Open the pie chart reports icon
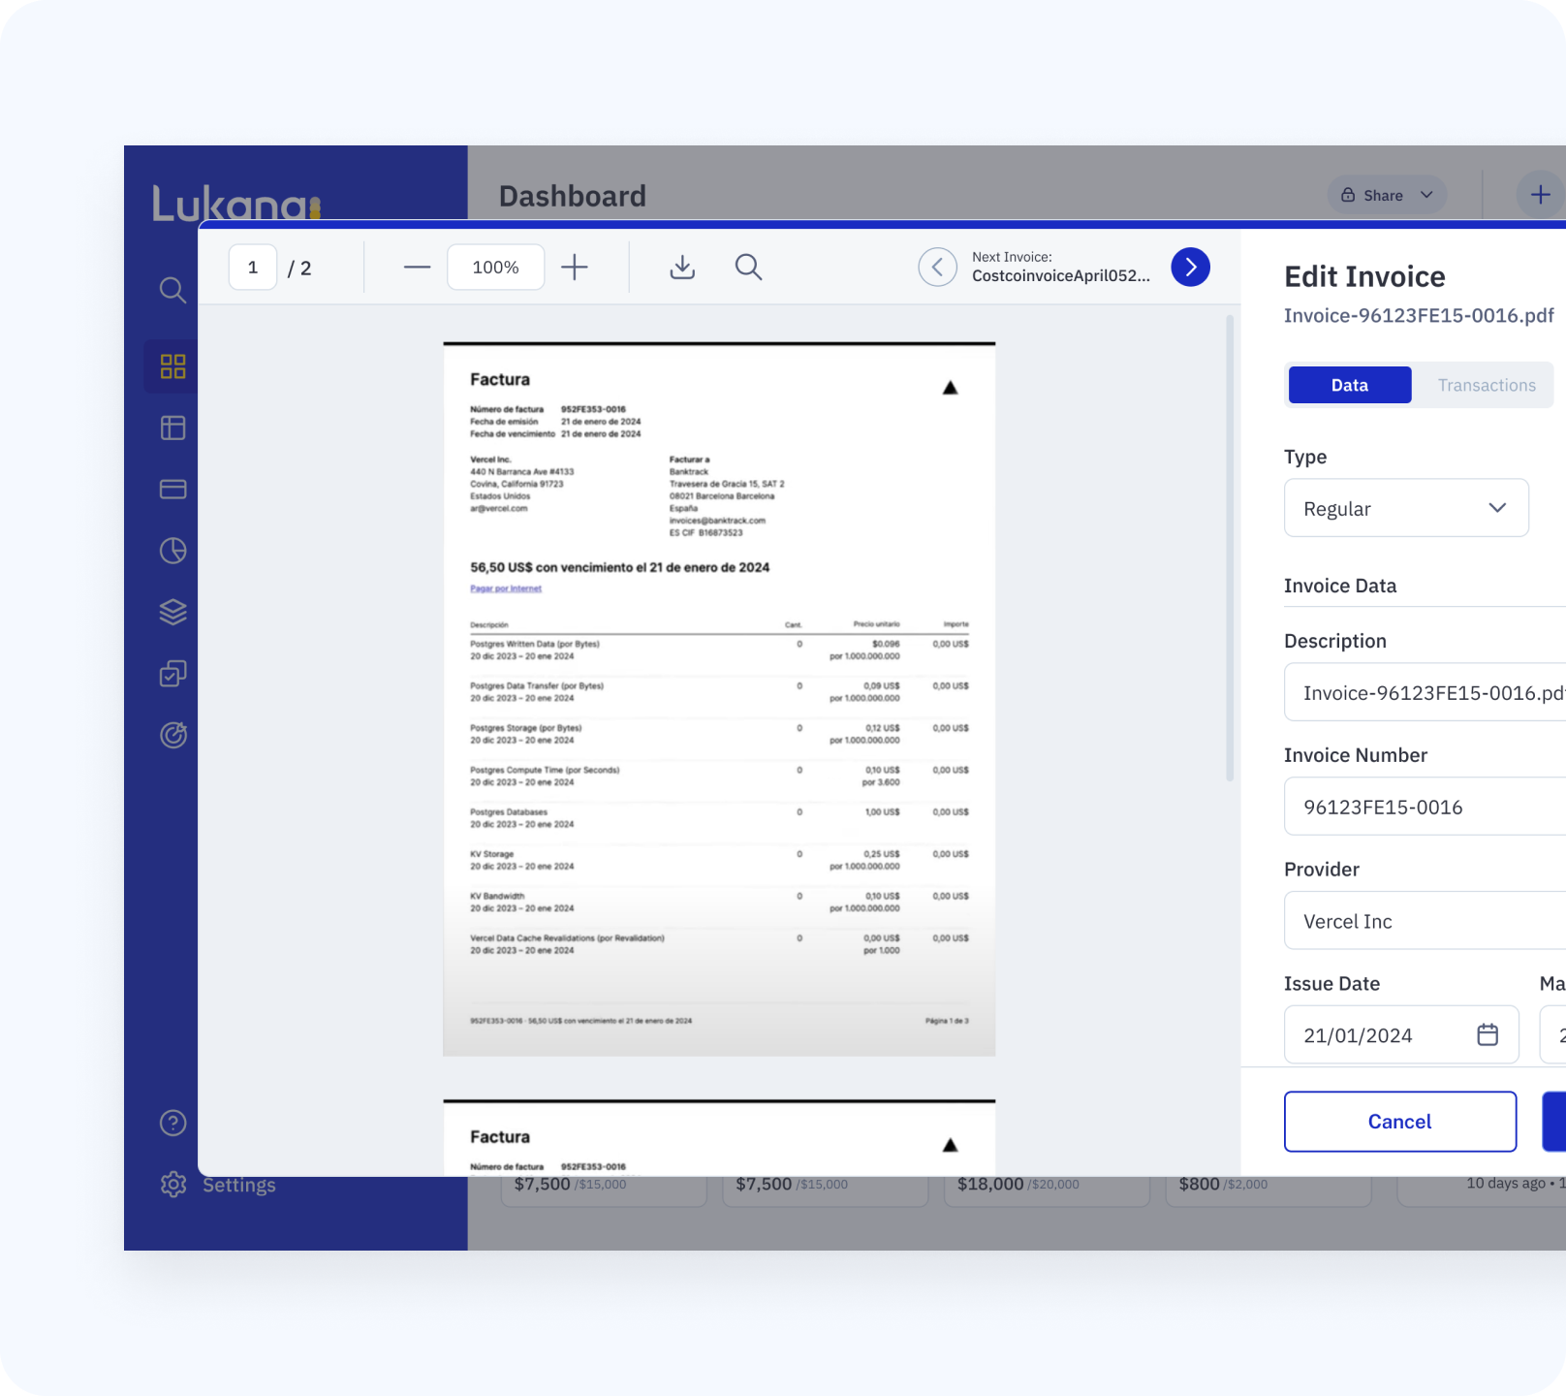Image resolution: width=1566 pixels, height=1396 pixels. point(172,551)
